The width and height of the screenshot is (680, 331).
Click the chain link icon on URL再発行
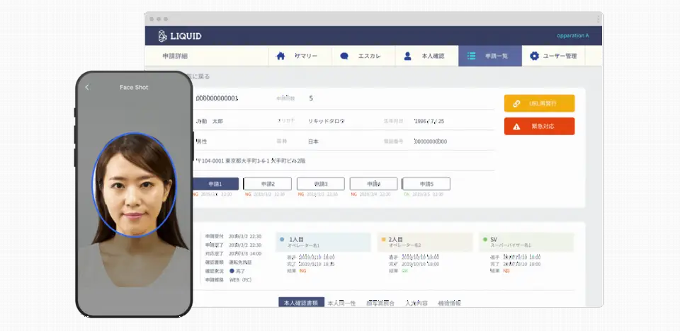click(x=516, y=103)
